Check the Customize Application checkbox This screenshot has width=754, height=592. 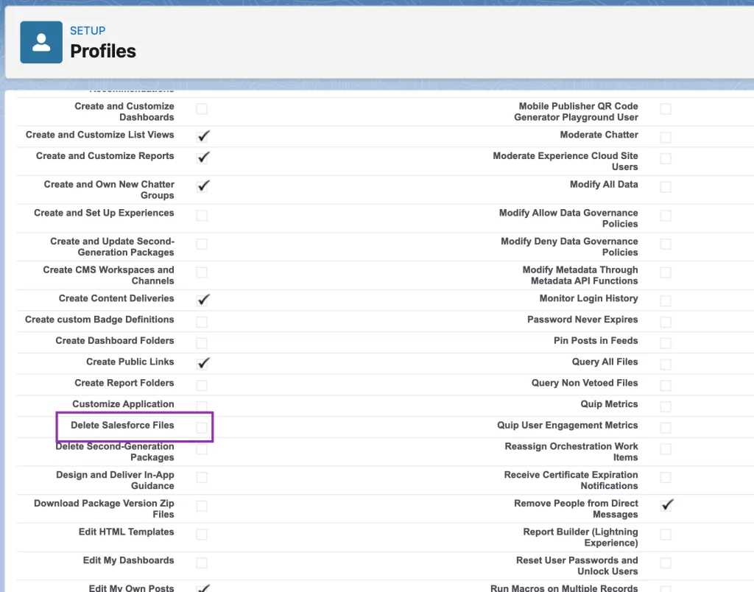202,406
